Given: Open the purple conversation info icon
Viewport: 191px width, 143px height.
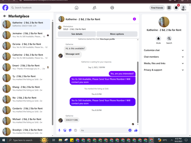Looking at the screenshot, I should tap(134, 19).
